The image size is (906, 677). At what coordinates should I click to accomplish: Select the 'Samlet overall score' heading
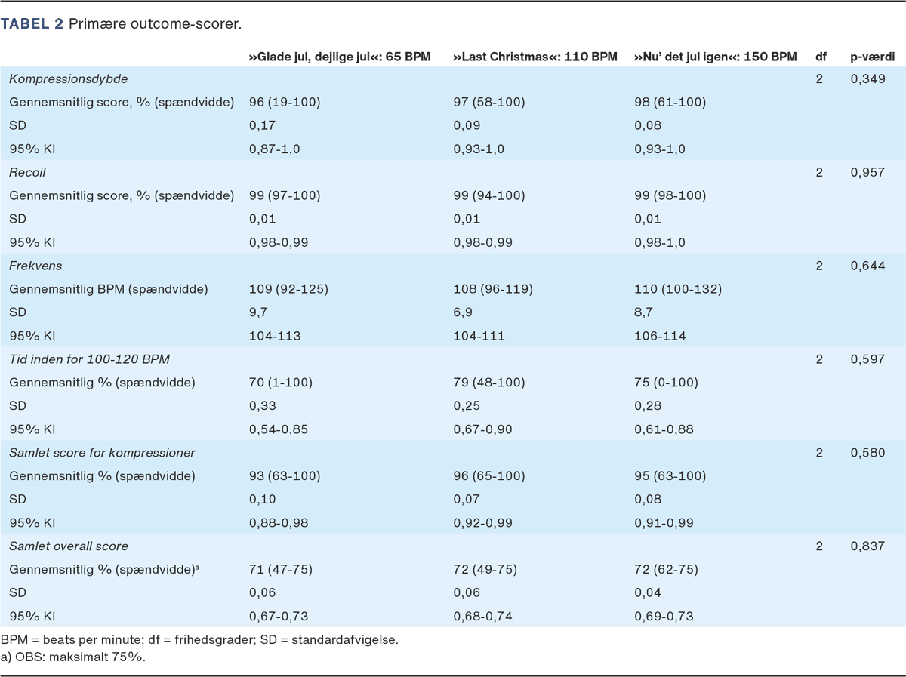click(69, 546)
